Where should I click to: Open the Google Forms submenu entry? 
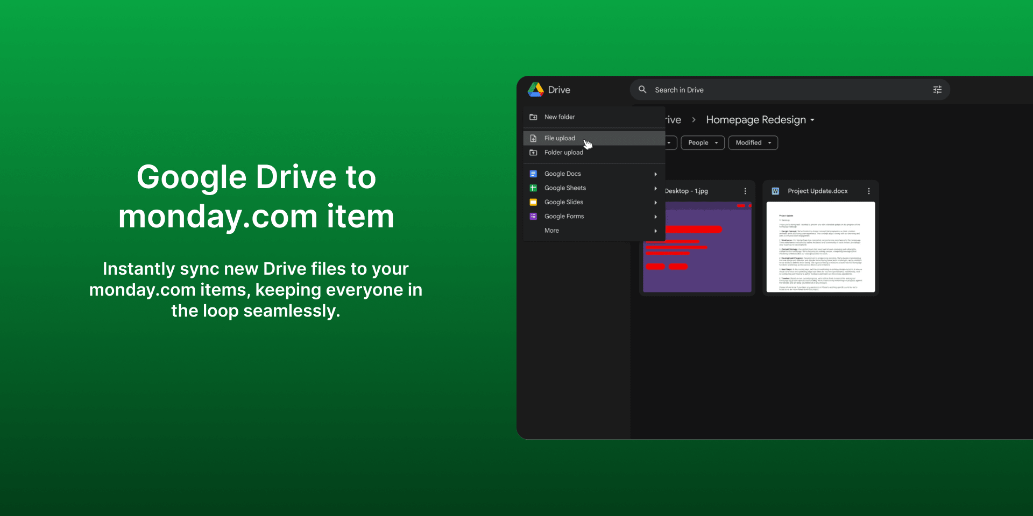click(594, 216)
